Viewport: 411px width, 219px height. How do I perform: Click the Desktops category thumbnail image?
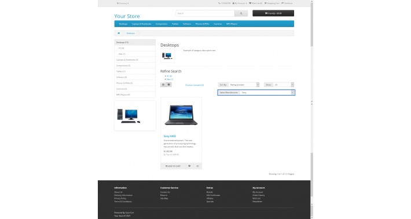point(167,55)
